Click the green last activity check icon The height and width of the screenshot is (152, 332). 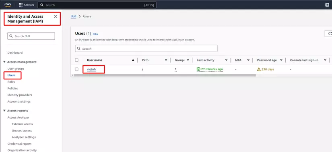198,69
